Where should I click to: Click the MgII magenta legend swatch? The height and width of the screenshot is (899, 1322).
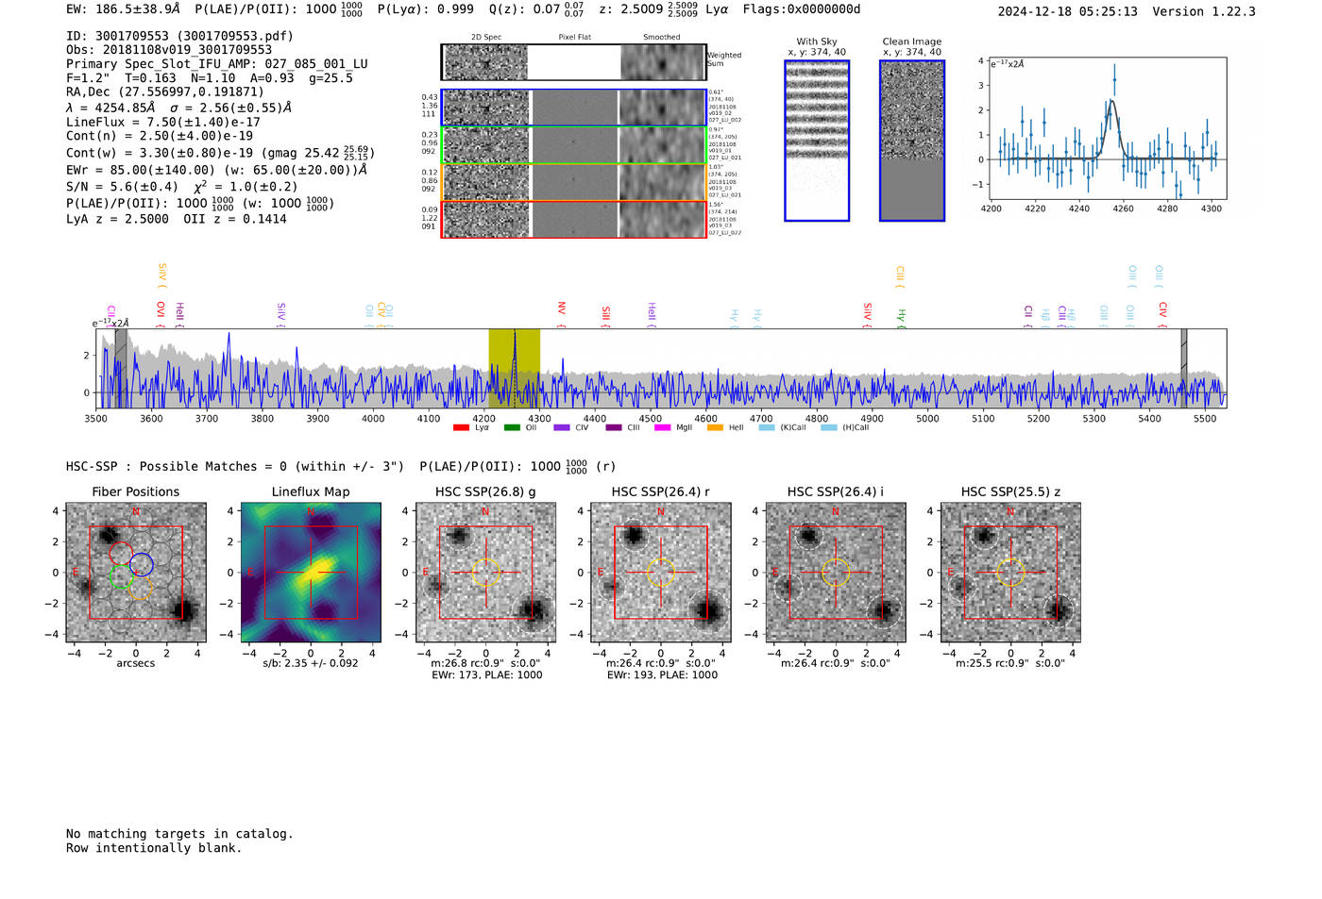(662, 428)
